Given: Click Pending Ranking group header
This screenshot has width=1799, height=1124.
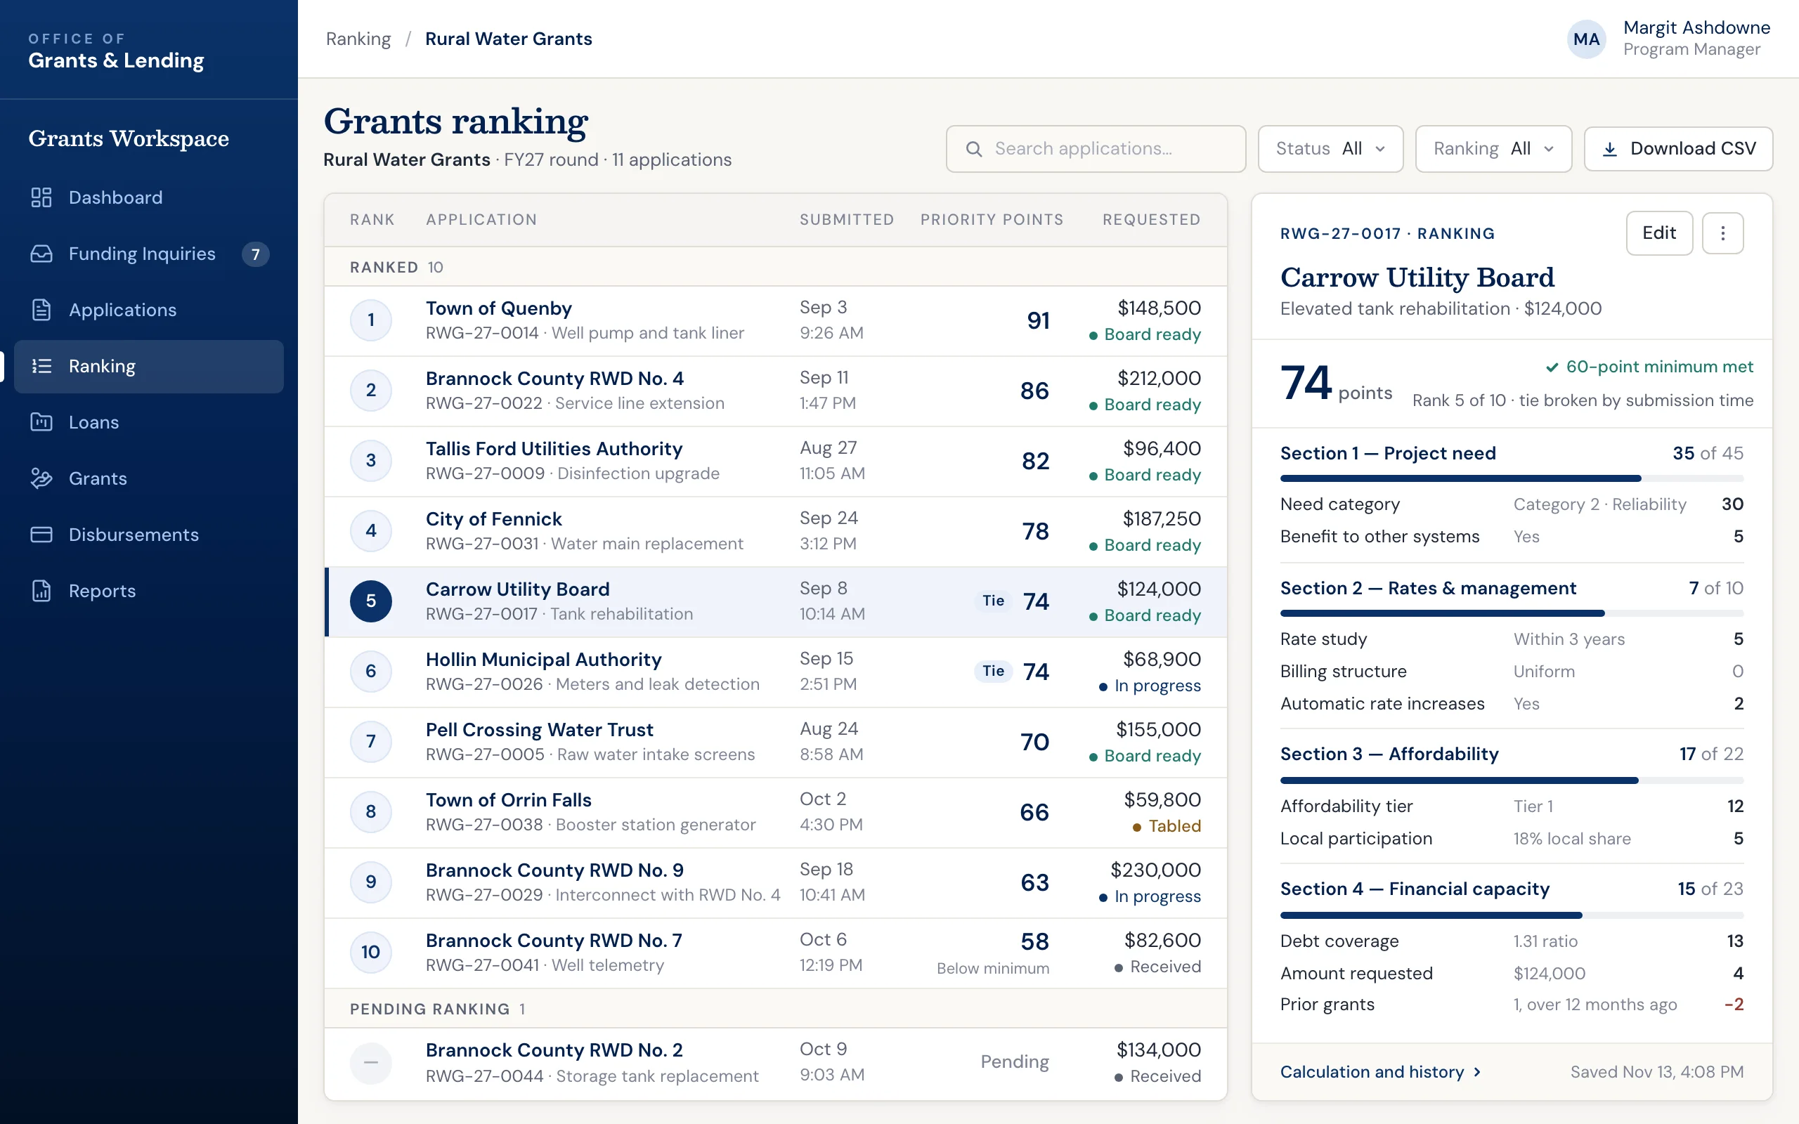Looking at the screenshot, I should [775, 1009].
